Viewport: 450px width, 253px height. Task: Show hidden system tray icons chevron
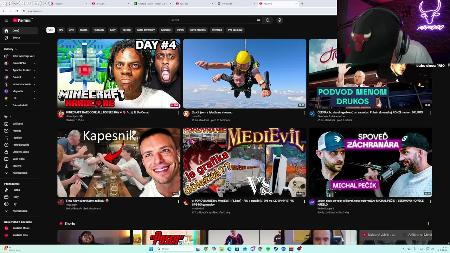pyautogui.click(x=403, y=249)
